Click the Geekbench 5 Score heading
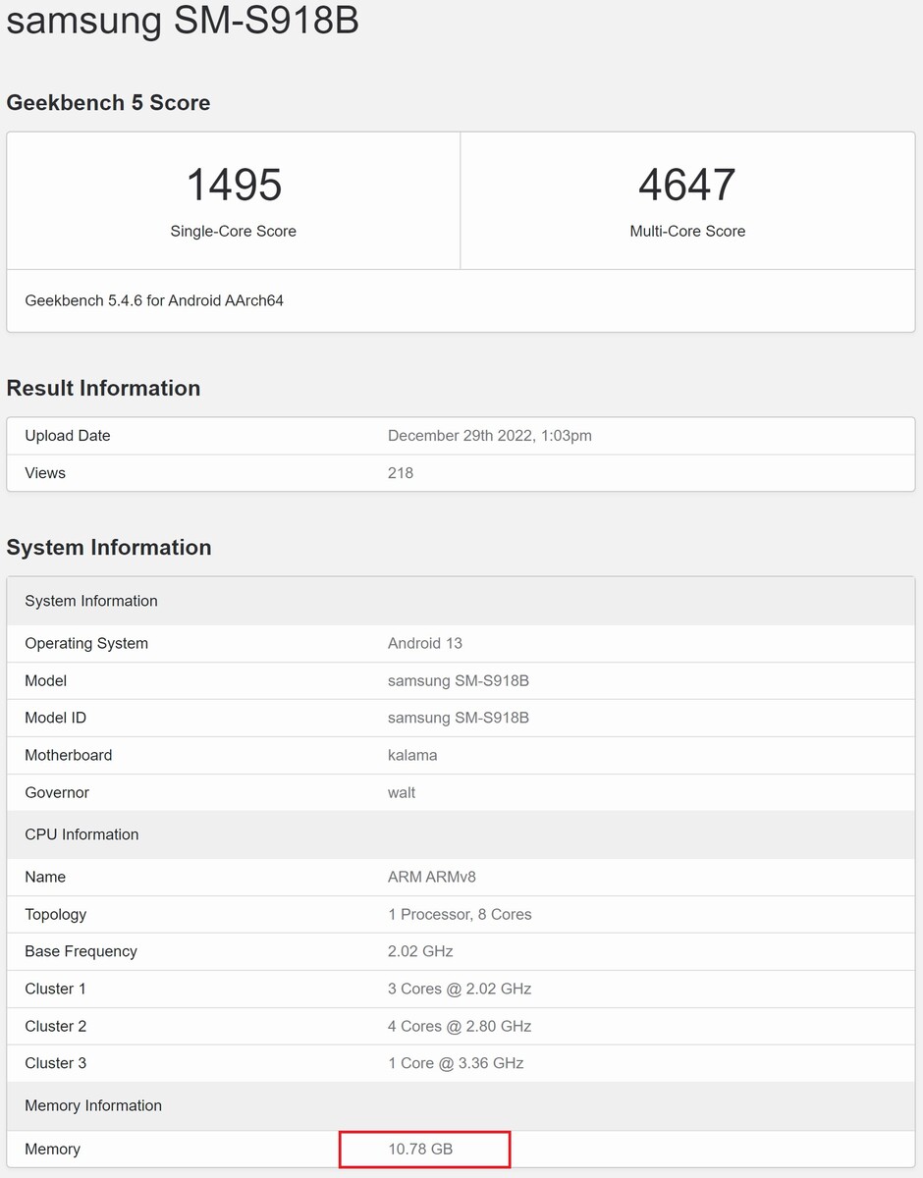The image size is (923, 1178). [x=108, y=103]
